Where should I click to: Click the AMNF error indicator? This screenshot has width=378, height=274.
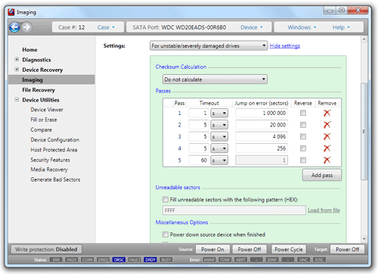[209, 260]
